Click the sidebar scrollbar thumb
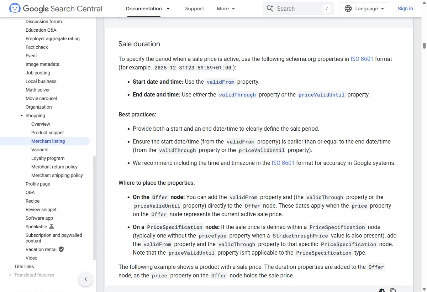The width and height of the screenshot is (427, 292). [94, 208]
